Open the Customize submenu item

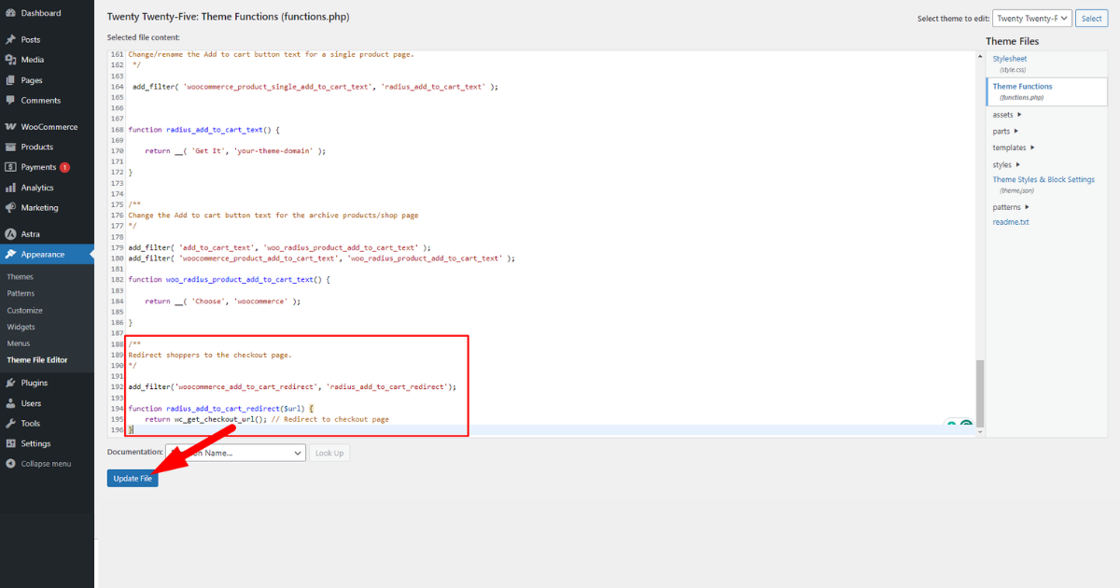pyautogui.click(x=25, y=311)
